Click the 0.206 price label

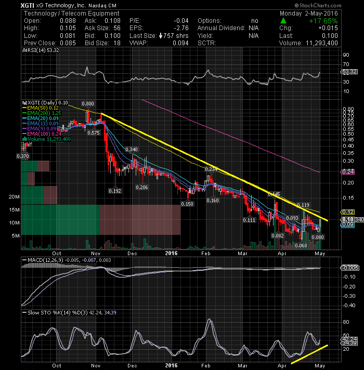[x=142, y=188]
